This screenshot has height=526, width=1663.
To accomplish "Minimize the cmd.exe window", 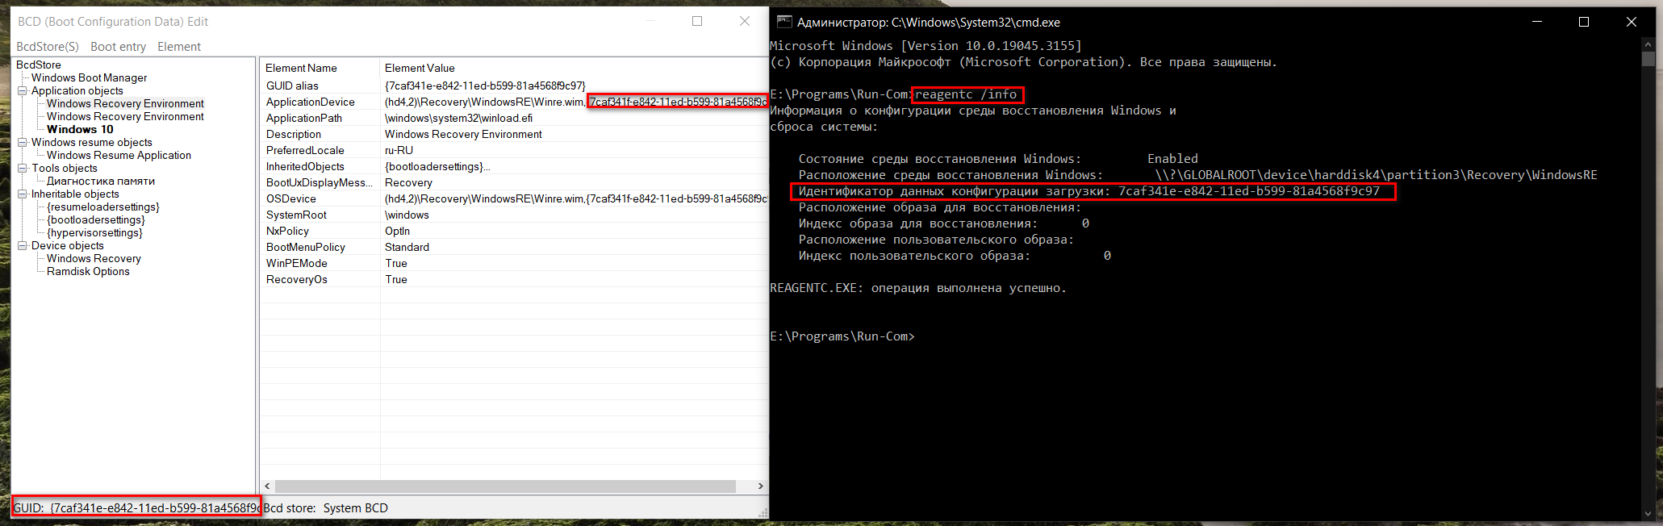I will [x=1537, y=22].
